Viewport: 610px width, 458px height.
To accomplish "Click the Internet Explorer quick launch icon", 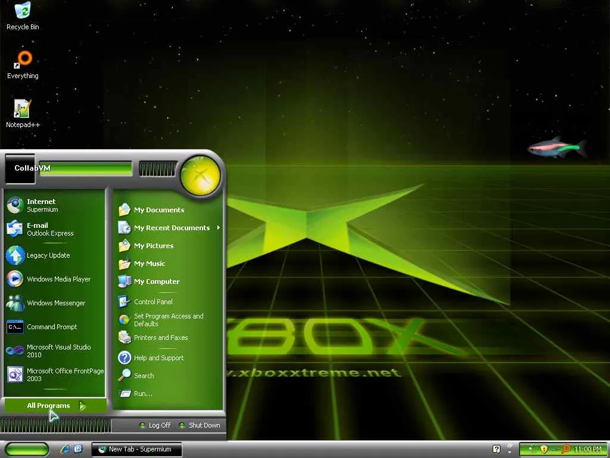I will coord(65,449).
